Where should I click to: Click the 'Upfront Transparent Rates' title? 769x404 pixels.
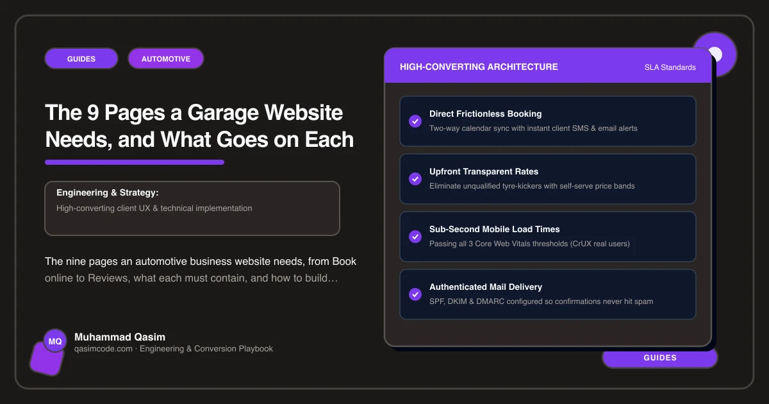click(x=484, y=171)
